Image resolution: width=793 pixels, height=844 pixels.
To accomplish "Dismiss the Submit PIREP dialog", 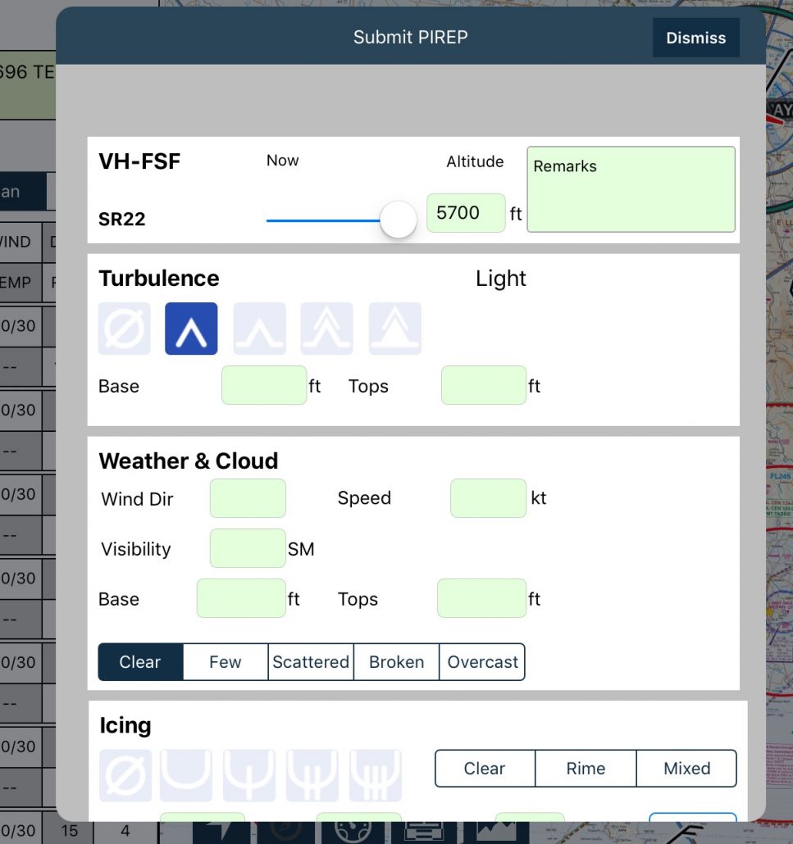I will pos(695,38).
